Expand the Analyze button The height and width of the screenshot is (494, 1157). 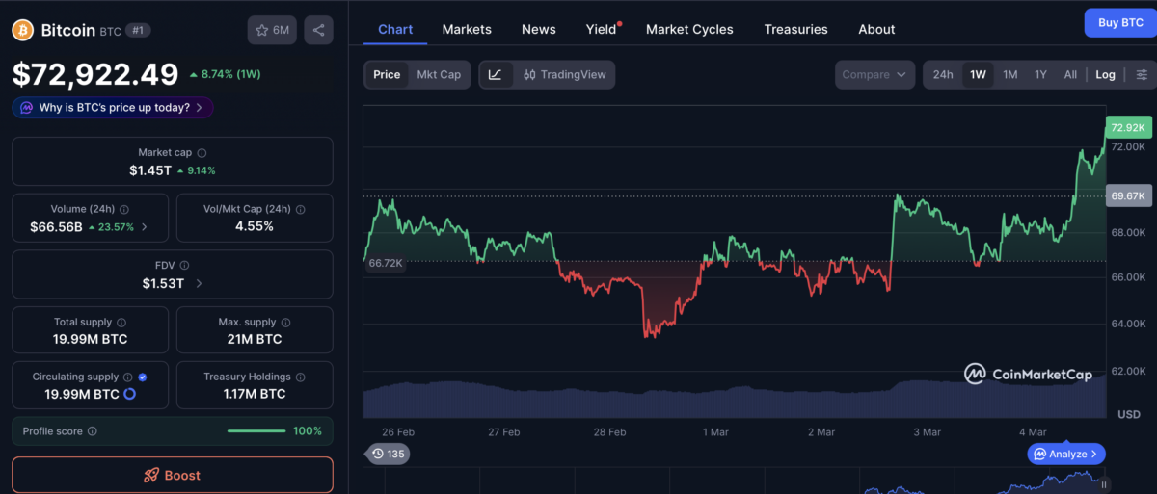[x=1066, y=454]
